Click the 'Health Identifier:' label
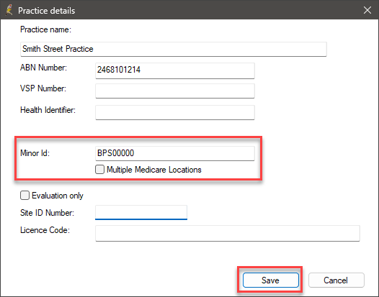Image resolution: width=379 pixels, height=297 pixels. click(x=48, y=110)
